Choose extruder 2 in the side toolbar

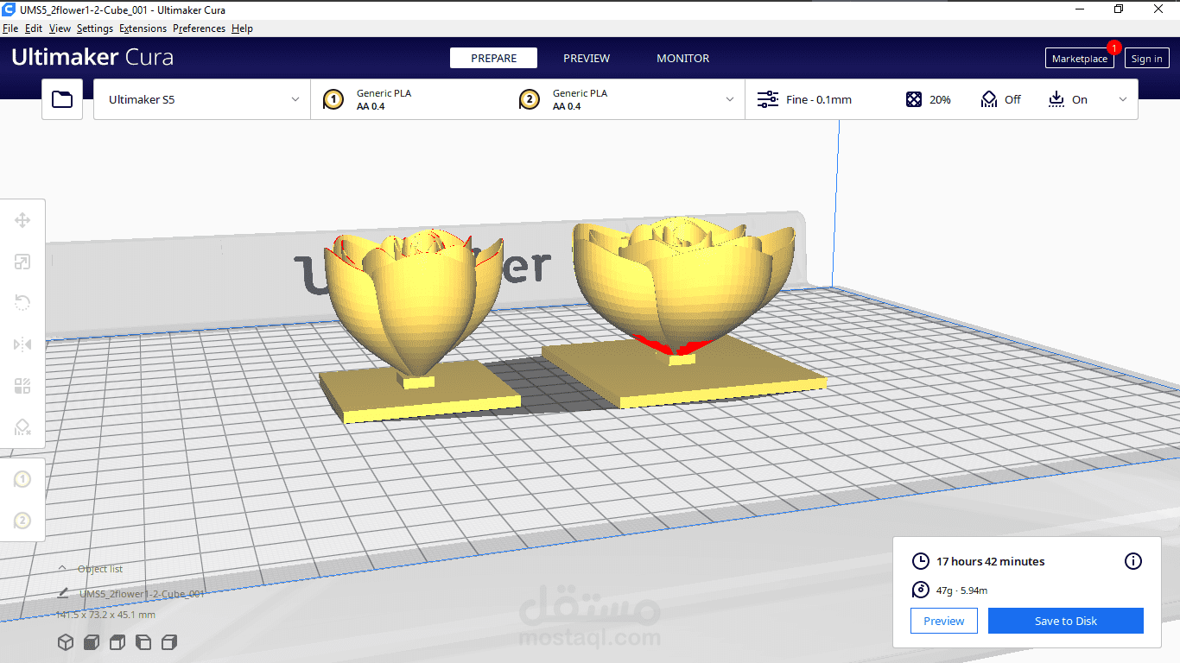(x=22, y=521)
